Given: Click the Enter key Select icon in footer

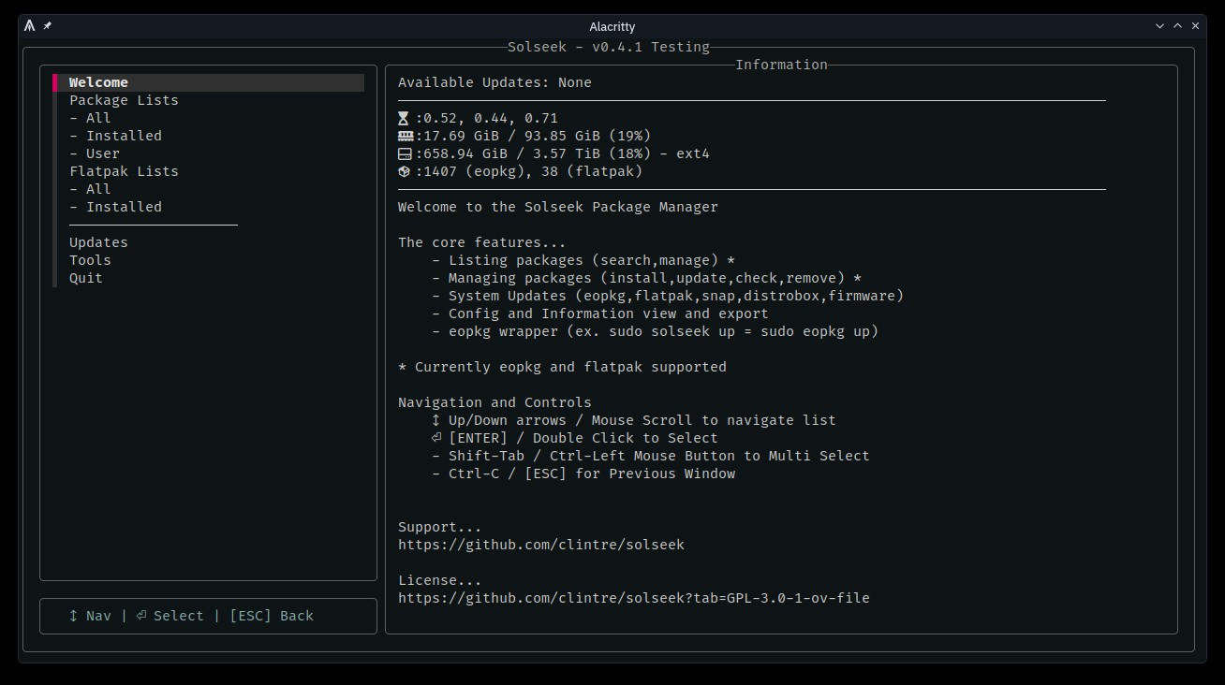Looking at the screenshot, I should (141, 616).
